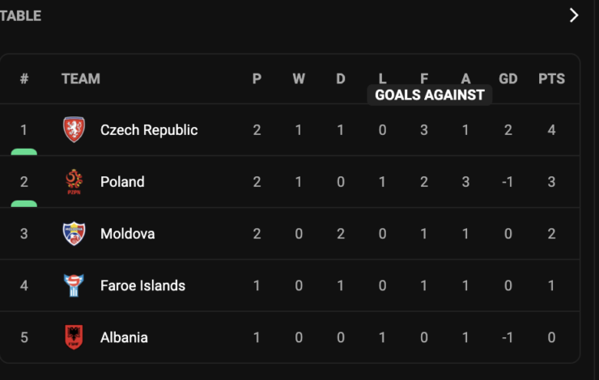Click the P column header
Screen dimensions: 599x380
(x=257, y=78)
